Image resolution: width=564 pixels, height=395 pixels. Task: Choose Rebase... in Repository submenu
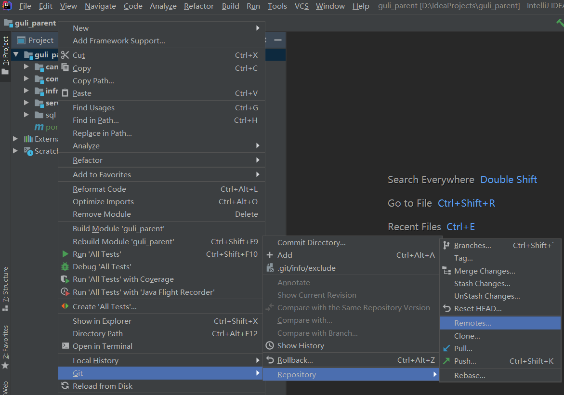[x=500, y=376]
